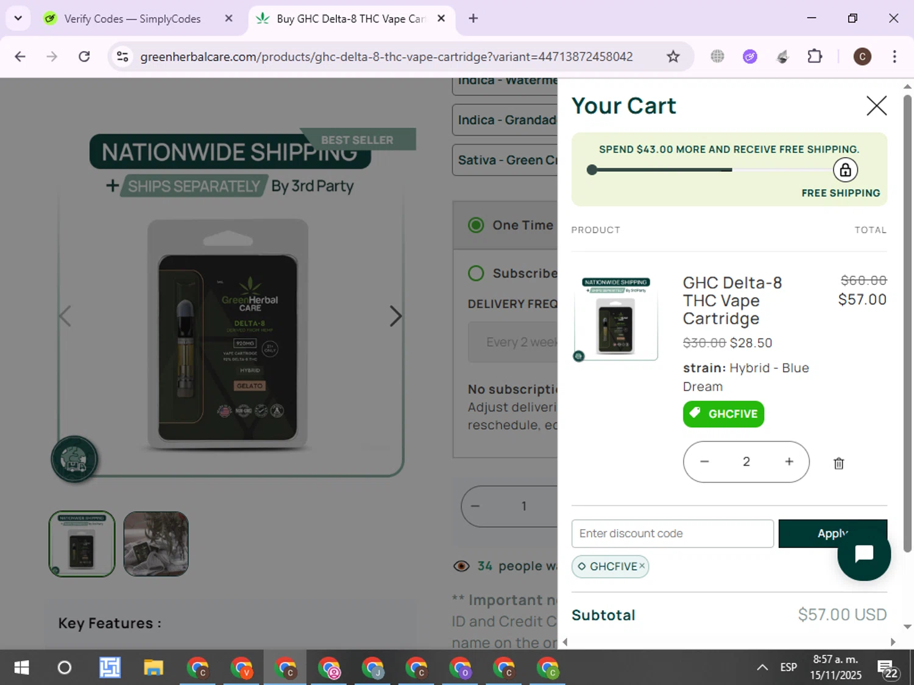Show hidden system tray icons
The width and height of the screenshot is (914, 685).
coord(762,667)
